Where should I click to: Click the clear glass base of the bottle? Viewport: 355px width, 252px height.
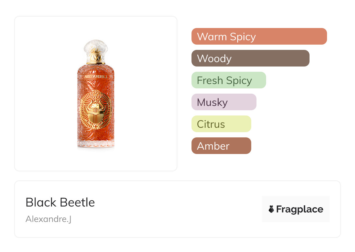[96, 144]
